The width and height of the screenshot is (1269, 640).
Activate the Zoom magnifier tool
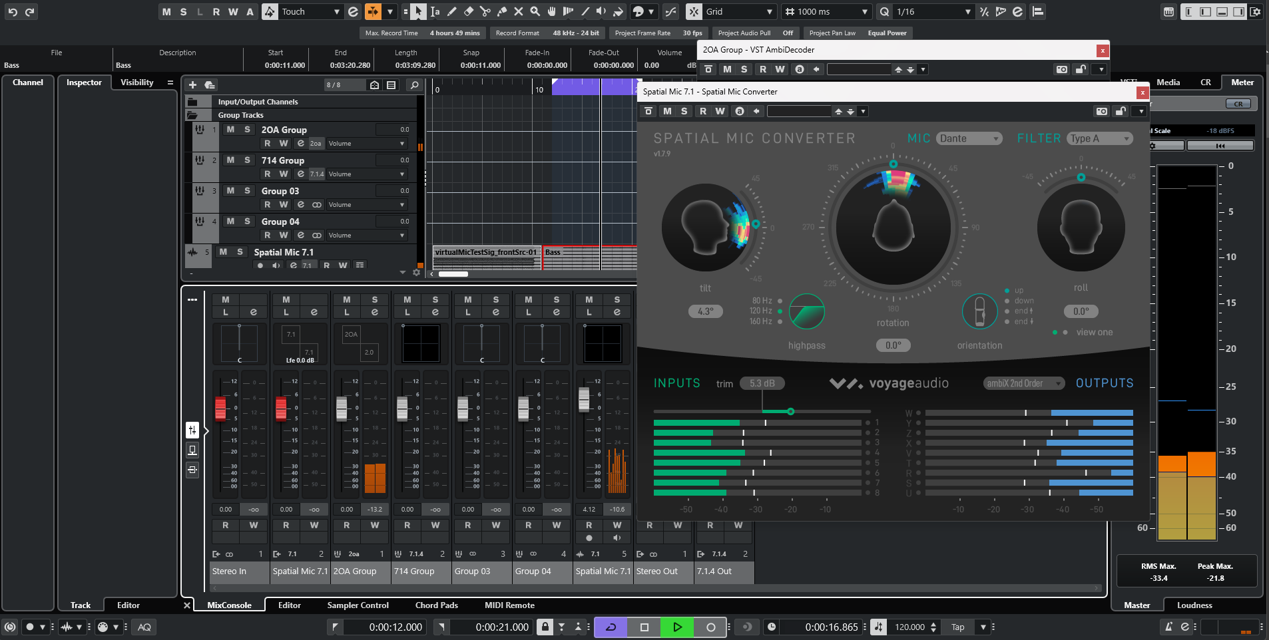pyautogui.click(x=537, y=11)
